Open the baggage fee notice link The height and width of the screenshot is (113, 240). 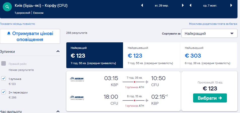click(213, 24)
